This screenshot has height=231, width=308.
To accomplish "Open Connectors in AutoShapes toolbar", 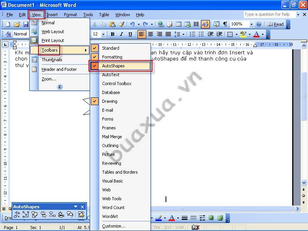I will pos(25,214).
